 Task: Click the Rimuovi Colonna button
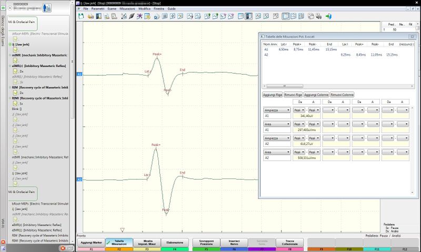point(342,94)
